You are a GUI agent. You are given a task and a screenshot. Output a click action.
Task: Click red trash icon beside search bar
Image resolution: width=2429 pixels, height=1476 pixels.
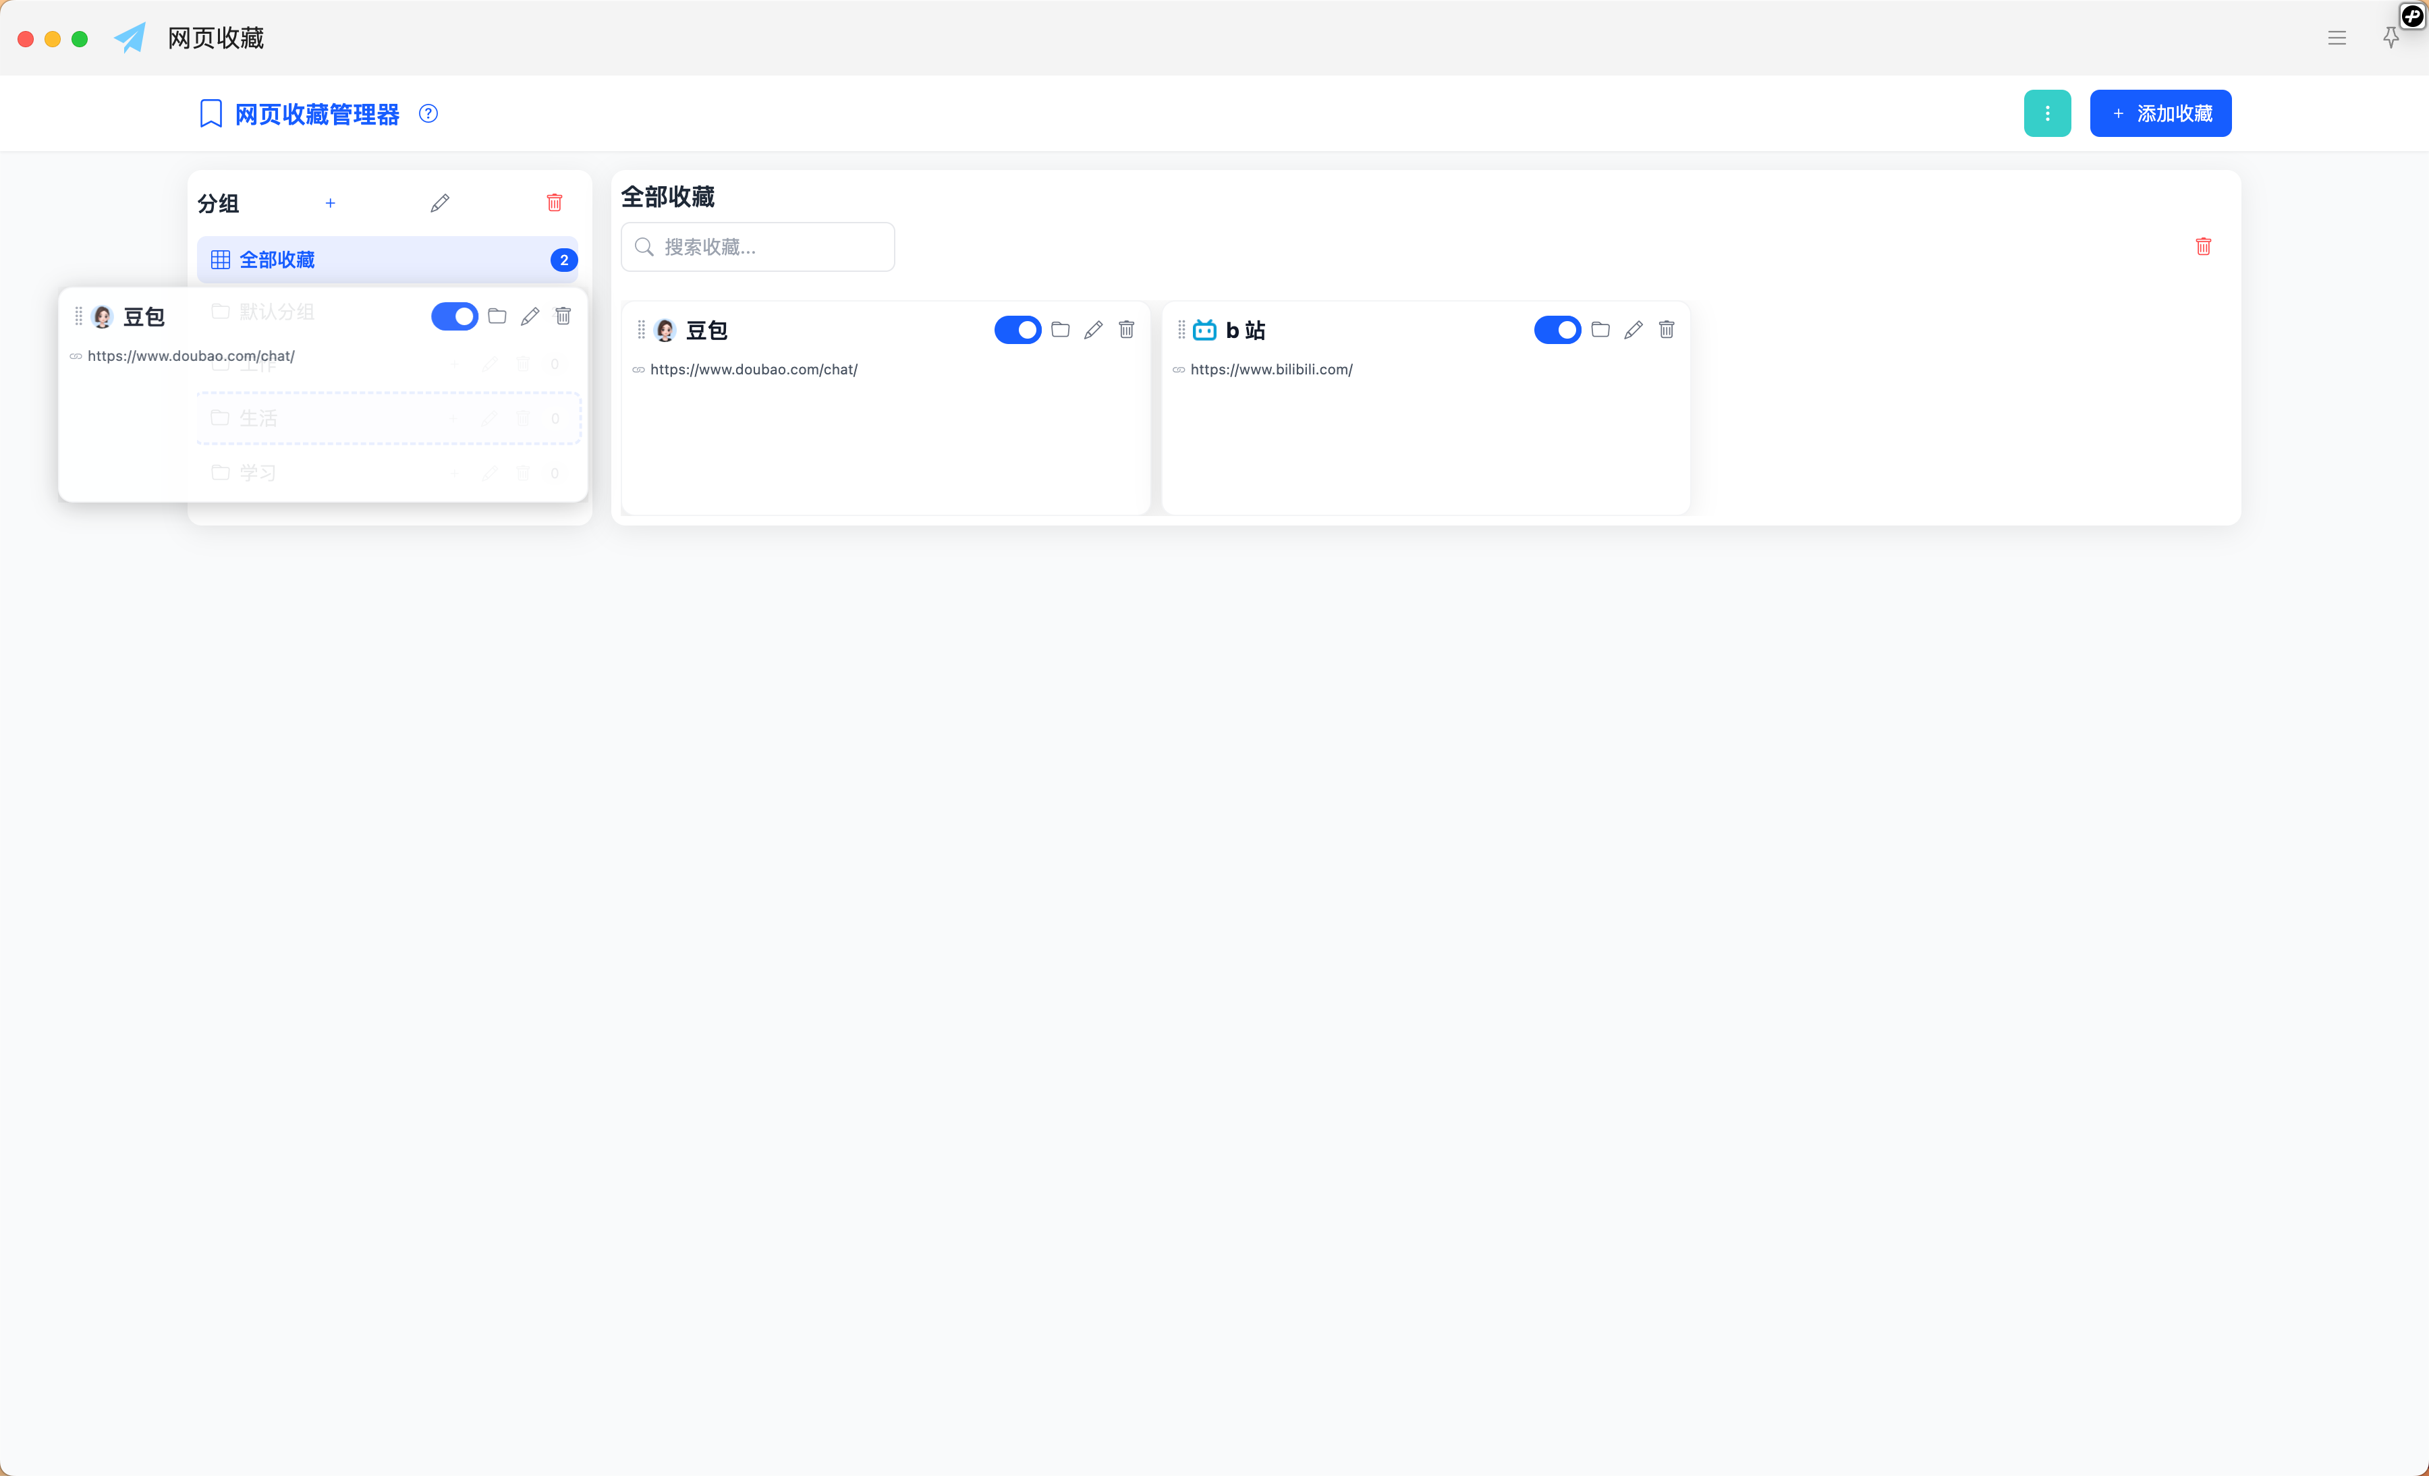[x=2202, y=246]
